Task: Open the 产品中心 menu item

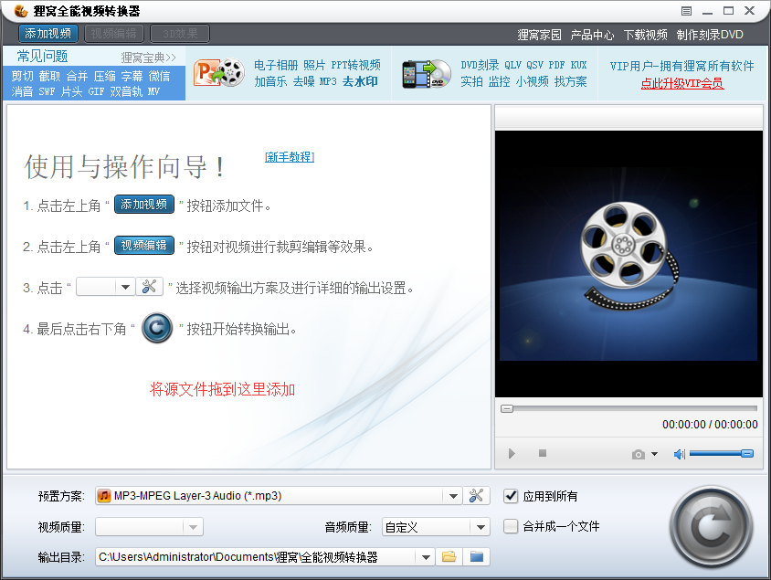Action: tap(592, 35)
